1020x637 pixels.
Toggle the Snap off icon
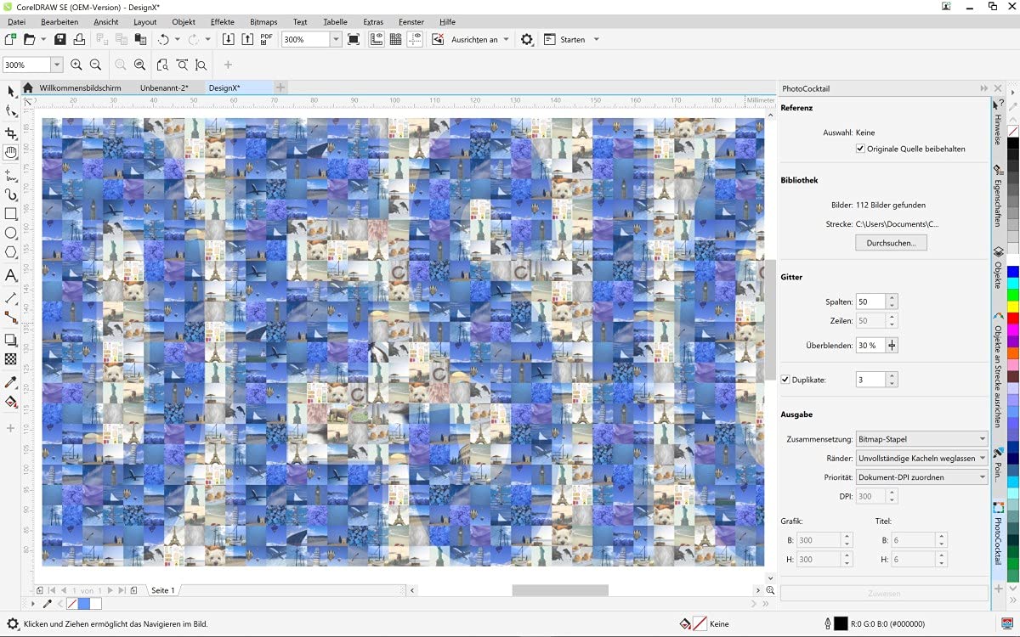(438, 39)
